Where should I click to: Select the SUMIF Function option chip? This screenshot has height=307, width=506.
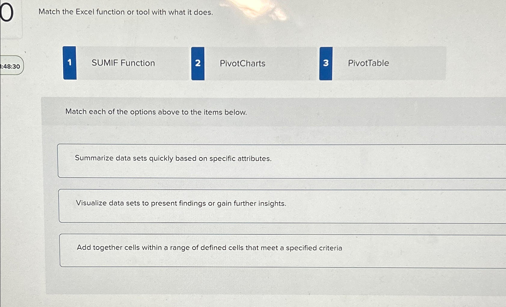click(x=126, y=63)
